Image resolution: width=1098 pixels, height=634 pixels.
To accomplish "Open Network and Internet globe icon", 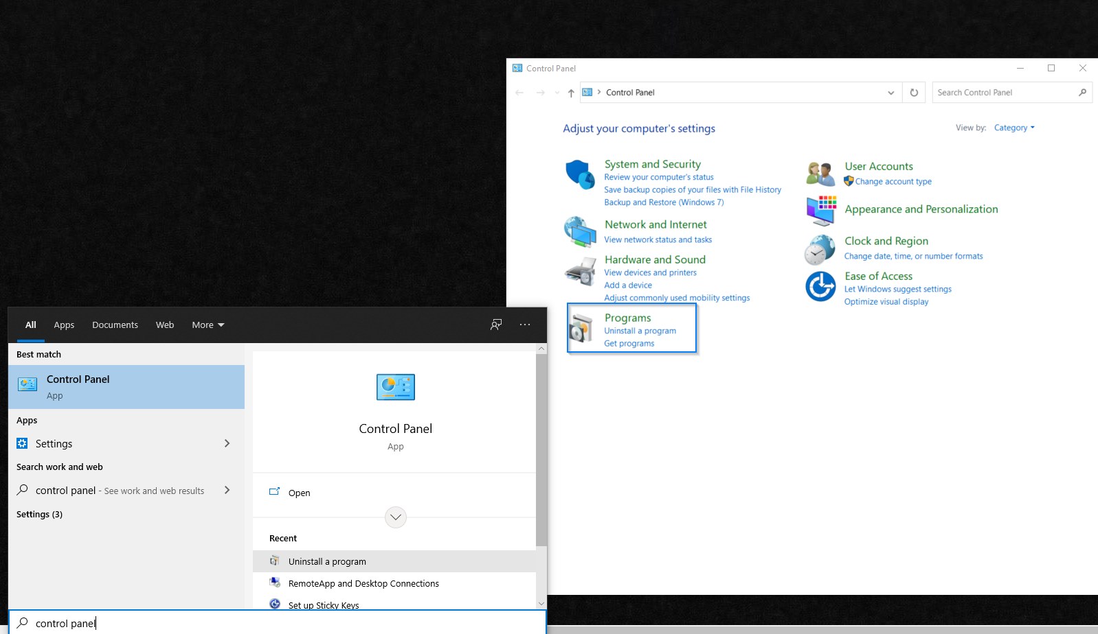I will [x=580, y=232].
